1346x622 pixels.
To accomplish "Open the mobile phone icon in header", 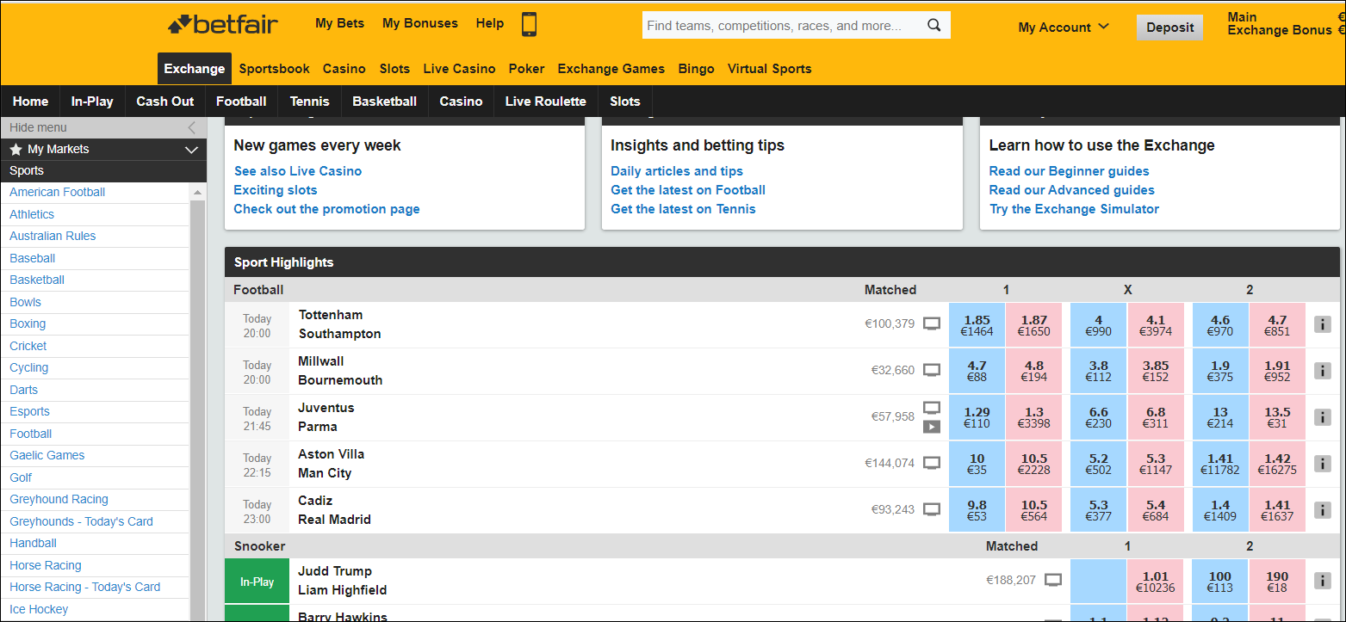I will [x=530, y=24].
